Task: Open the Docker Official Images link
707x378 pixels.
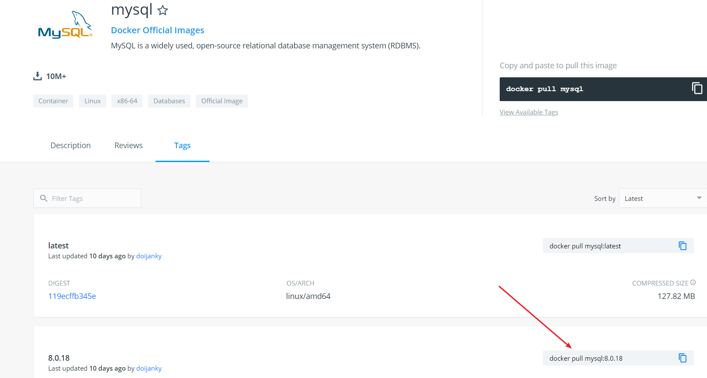Action: (x=158, y=30)
